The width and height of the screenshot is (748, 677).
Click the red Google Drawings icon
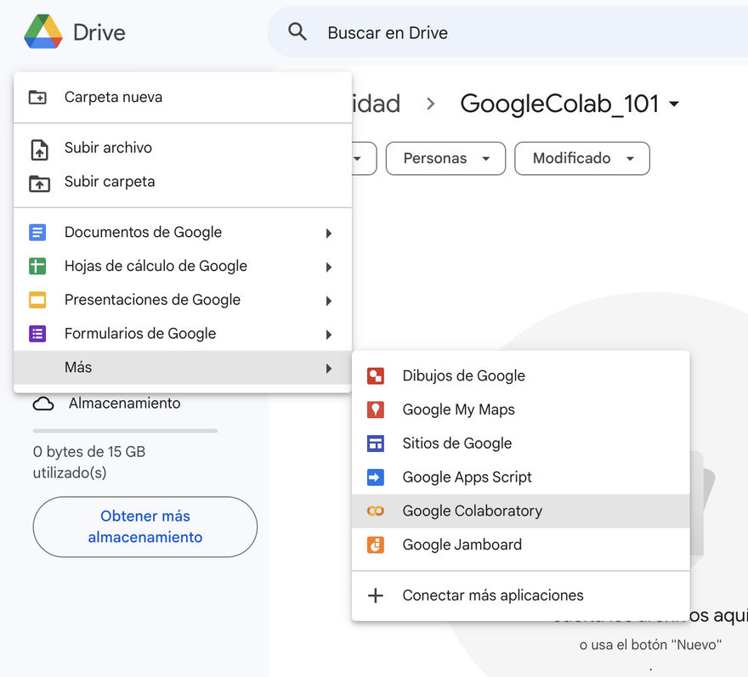[376, 375]
